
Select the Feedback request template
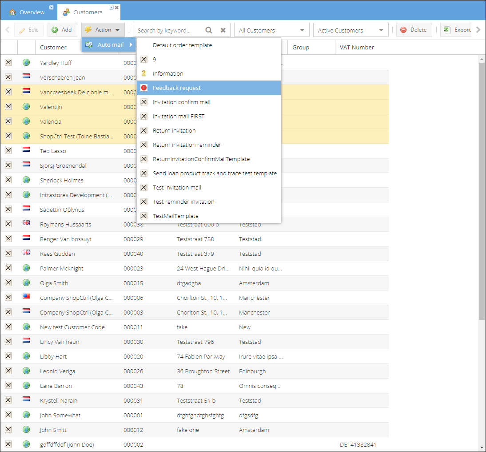click(x=209, y=88)
